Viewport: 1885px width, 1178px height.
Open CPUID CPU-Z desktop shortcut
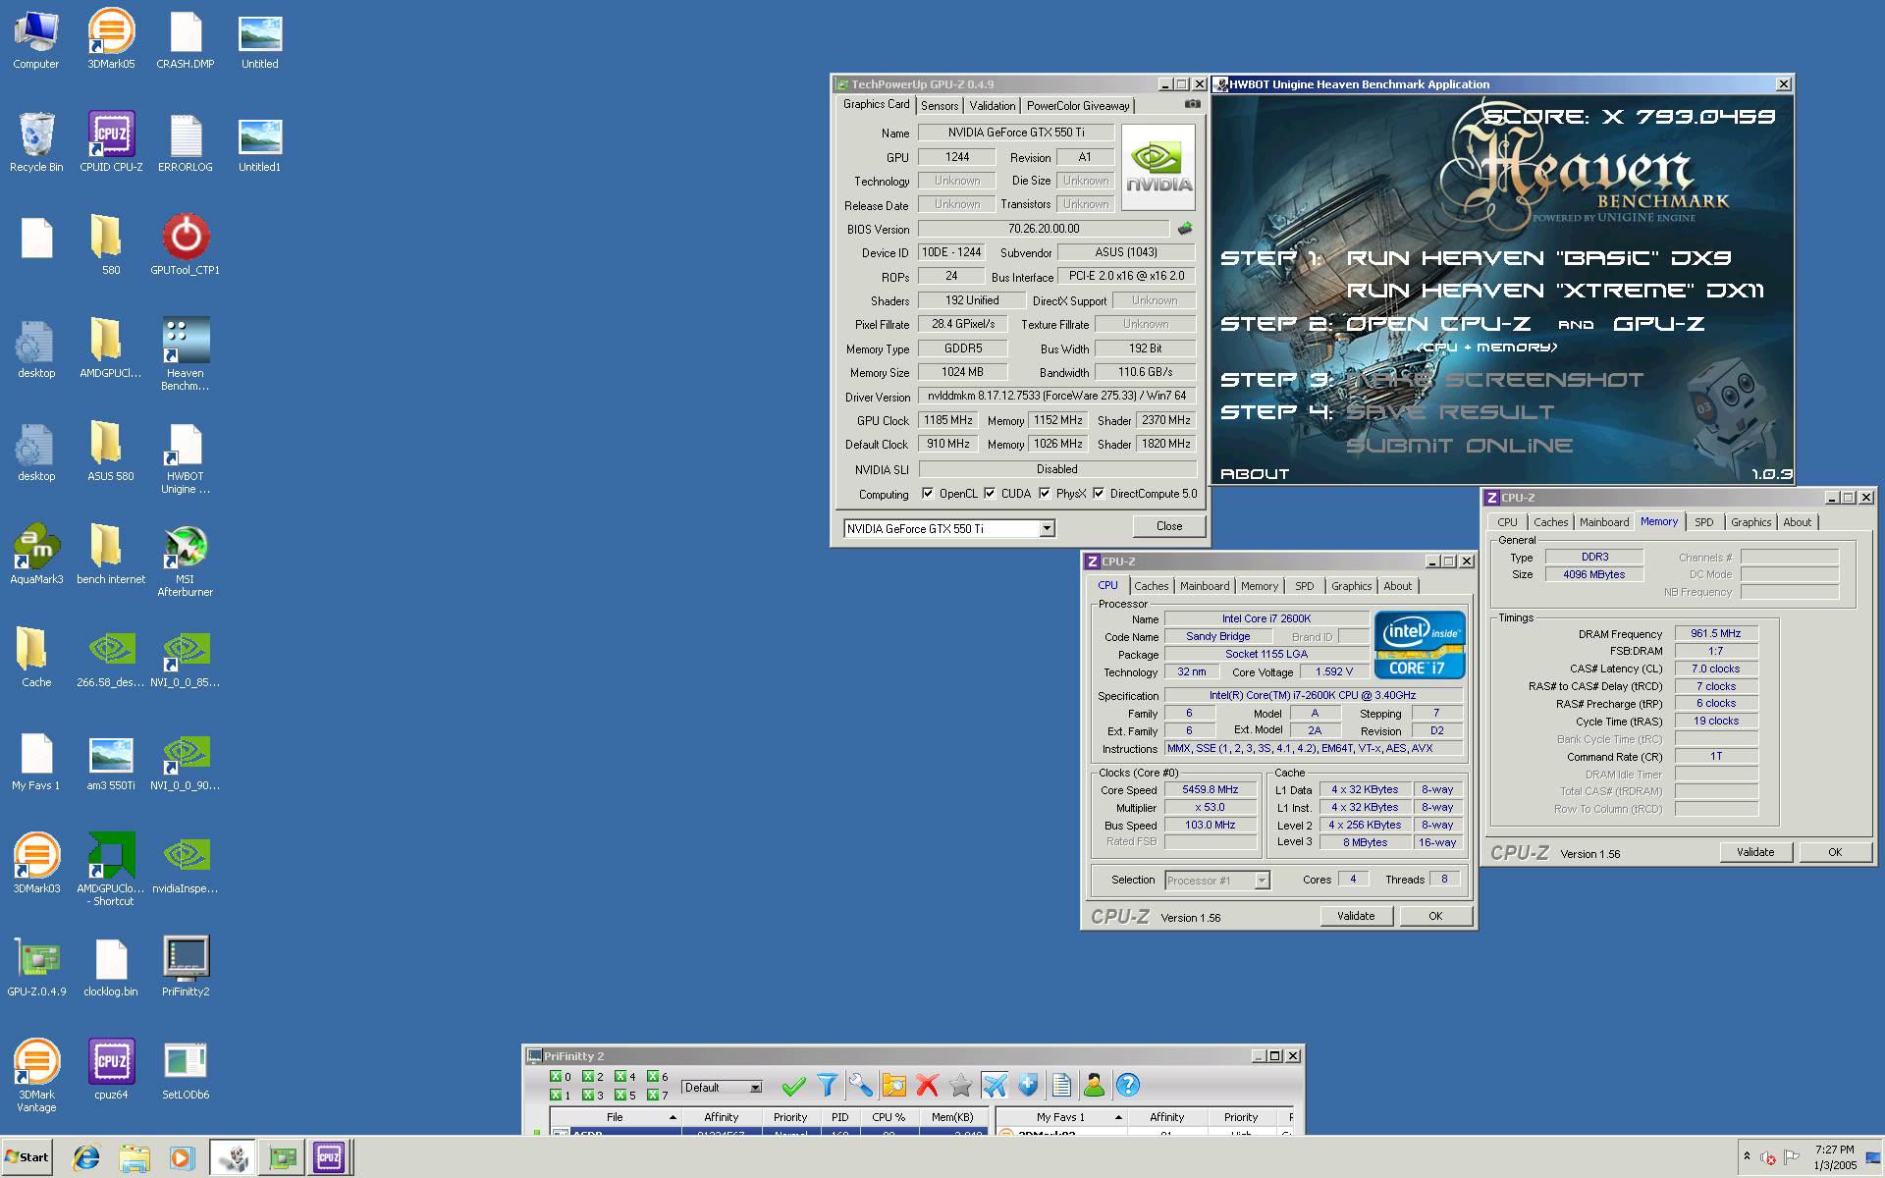pyautogui.click(x=111, y=142)
